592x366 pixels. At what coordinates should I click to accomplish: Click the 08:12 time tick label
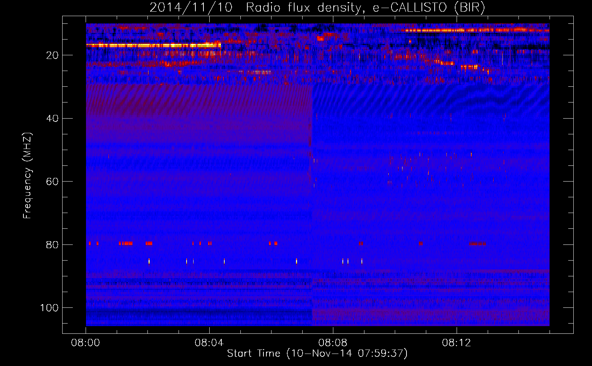tap(457, 343)
